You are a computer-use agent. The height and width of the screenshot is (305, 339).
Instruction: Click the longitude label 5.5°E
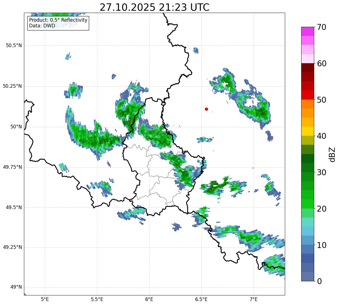pyautogui.click(x=97, y=299)
